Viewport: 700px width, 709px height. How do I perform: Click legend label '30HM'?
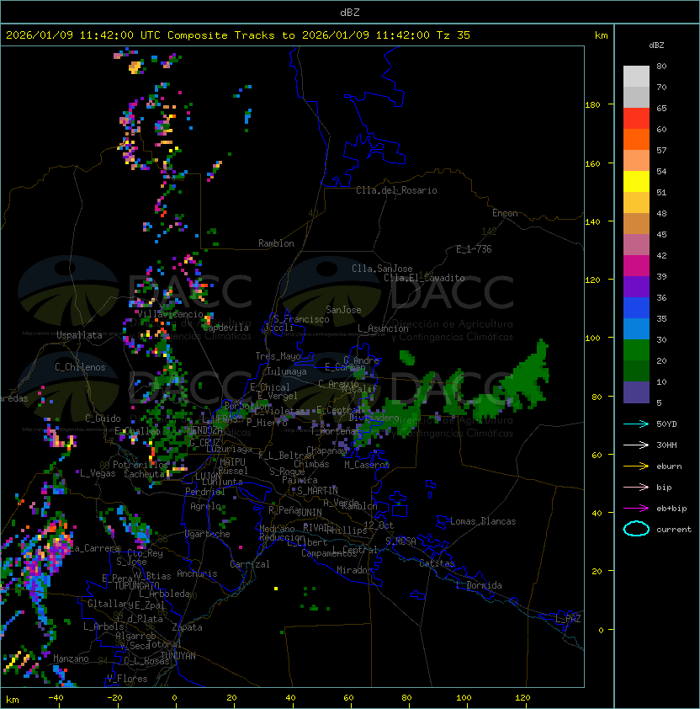[x=666, y=445]
